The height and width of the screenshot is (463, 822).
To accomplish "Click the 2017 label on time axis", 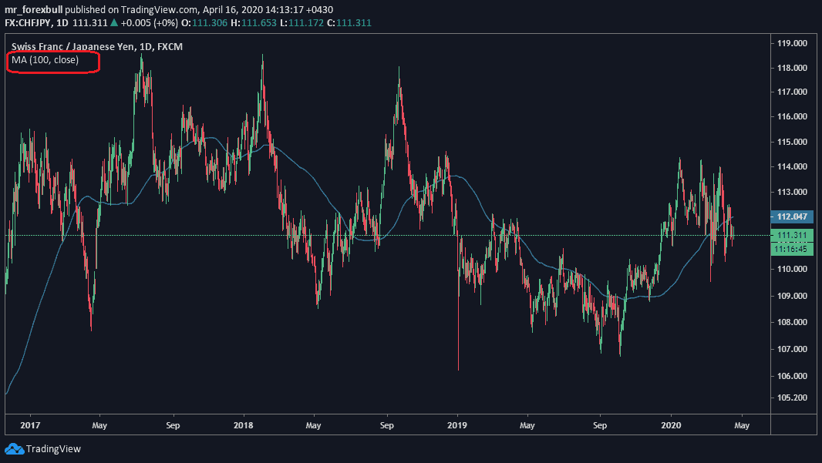I will click(x=29, y=424).
